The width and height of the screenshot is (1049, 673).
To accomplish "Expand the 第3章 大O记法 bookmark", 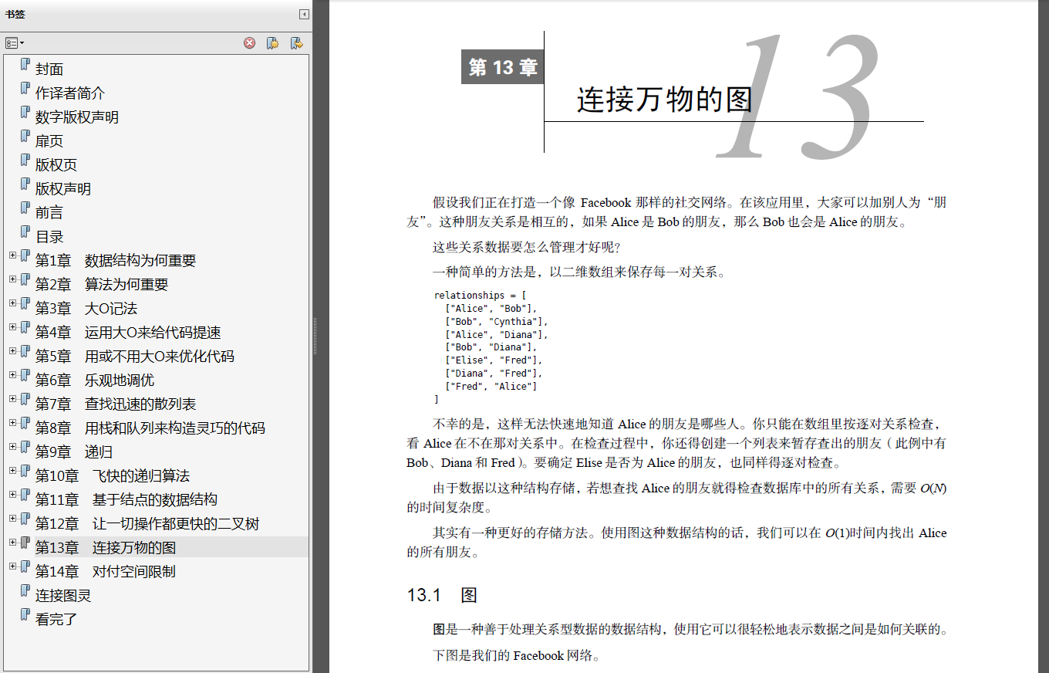I will click(x=12, y=303).
